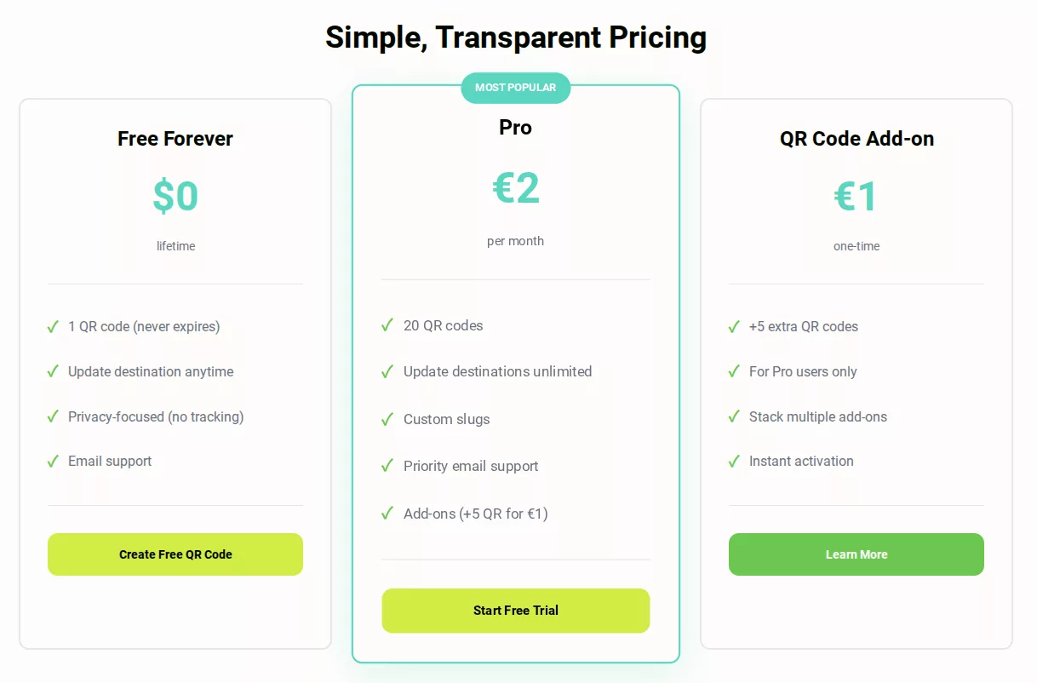The image size is (1037, 683).
Task: Click checkmark beside Custom slugs
Action: pos(387,419)
